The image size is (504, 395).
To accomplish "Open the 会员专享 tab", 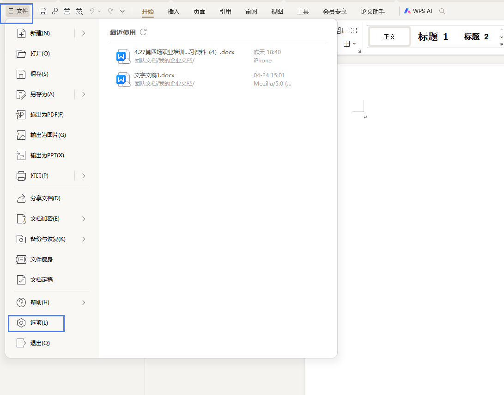I will [335, 12].
